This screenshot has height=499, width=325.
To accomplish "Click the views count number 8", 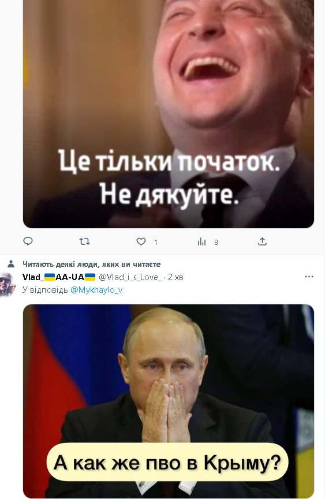I will (216, 243).
